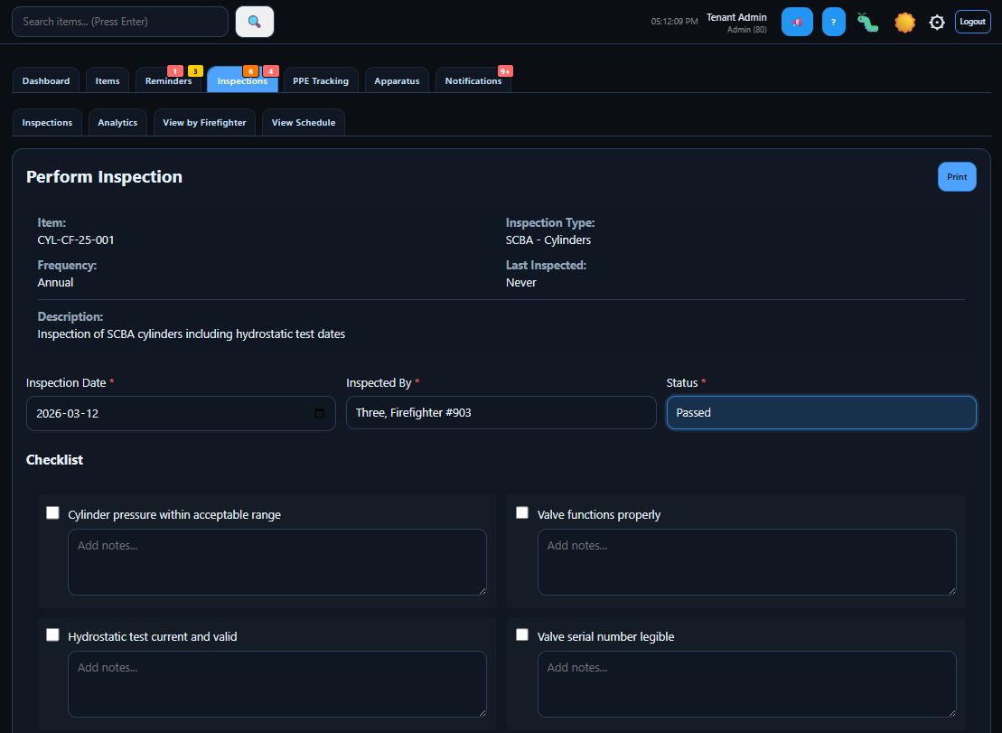Click the Reminders notification badge

pos(175,70)
